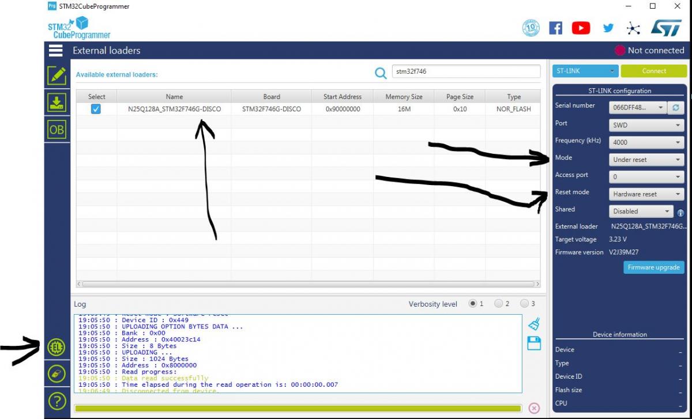Click the 10 years anniversary badge
692x419 pixels.
(x=531, y=28)
